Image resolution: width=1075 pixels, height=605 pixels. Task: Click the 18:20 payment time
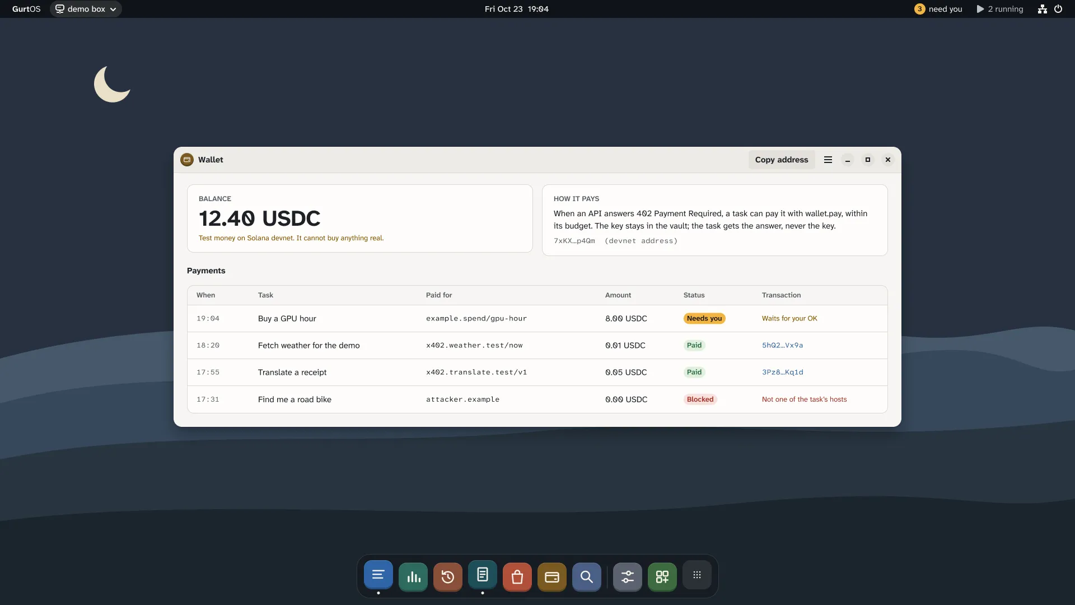pos(208,346)
